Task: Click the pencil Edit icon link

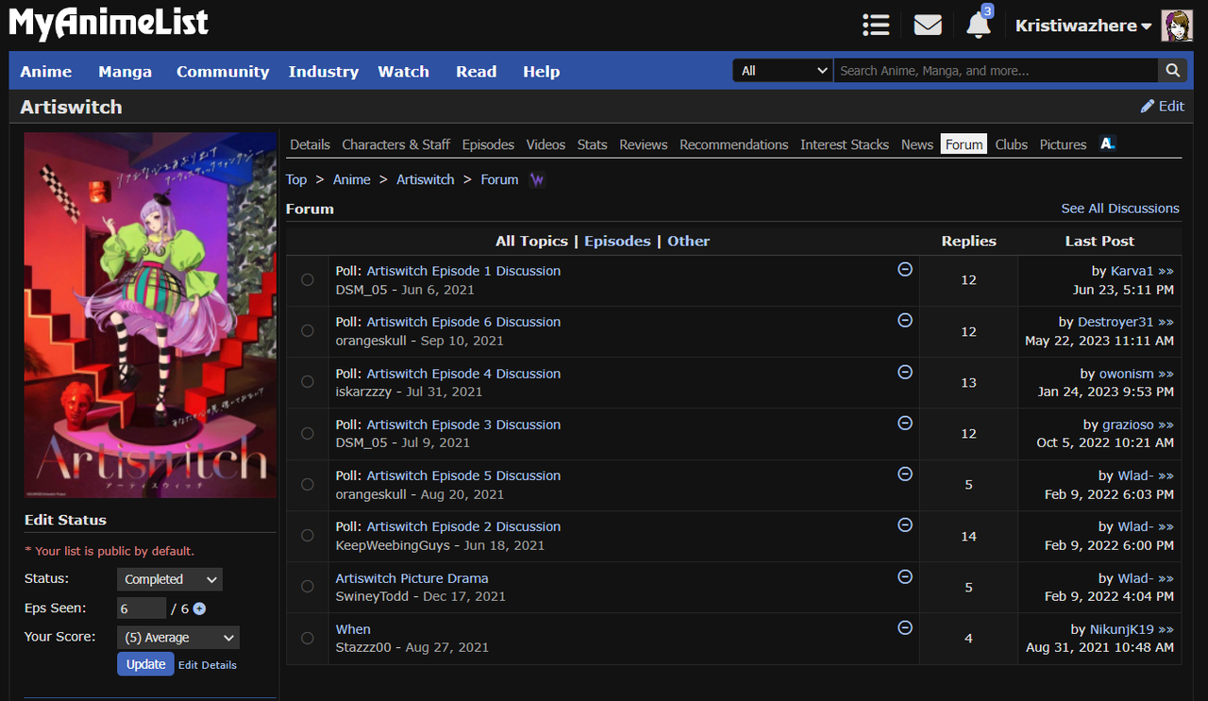Action: point(1162,107)
